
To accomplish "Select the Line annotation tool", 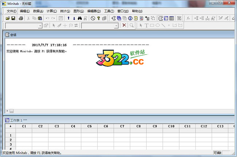I will [x=163, y=25].
